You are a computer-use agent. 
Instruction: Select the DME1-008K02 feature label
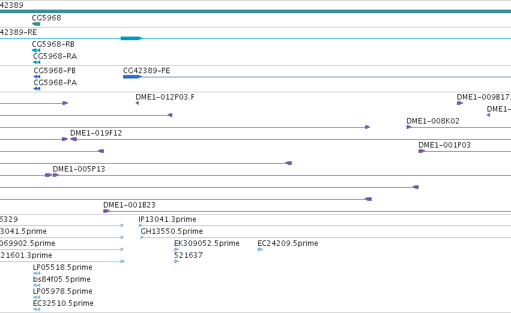(433, 121)
